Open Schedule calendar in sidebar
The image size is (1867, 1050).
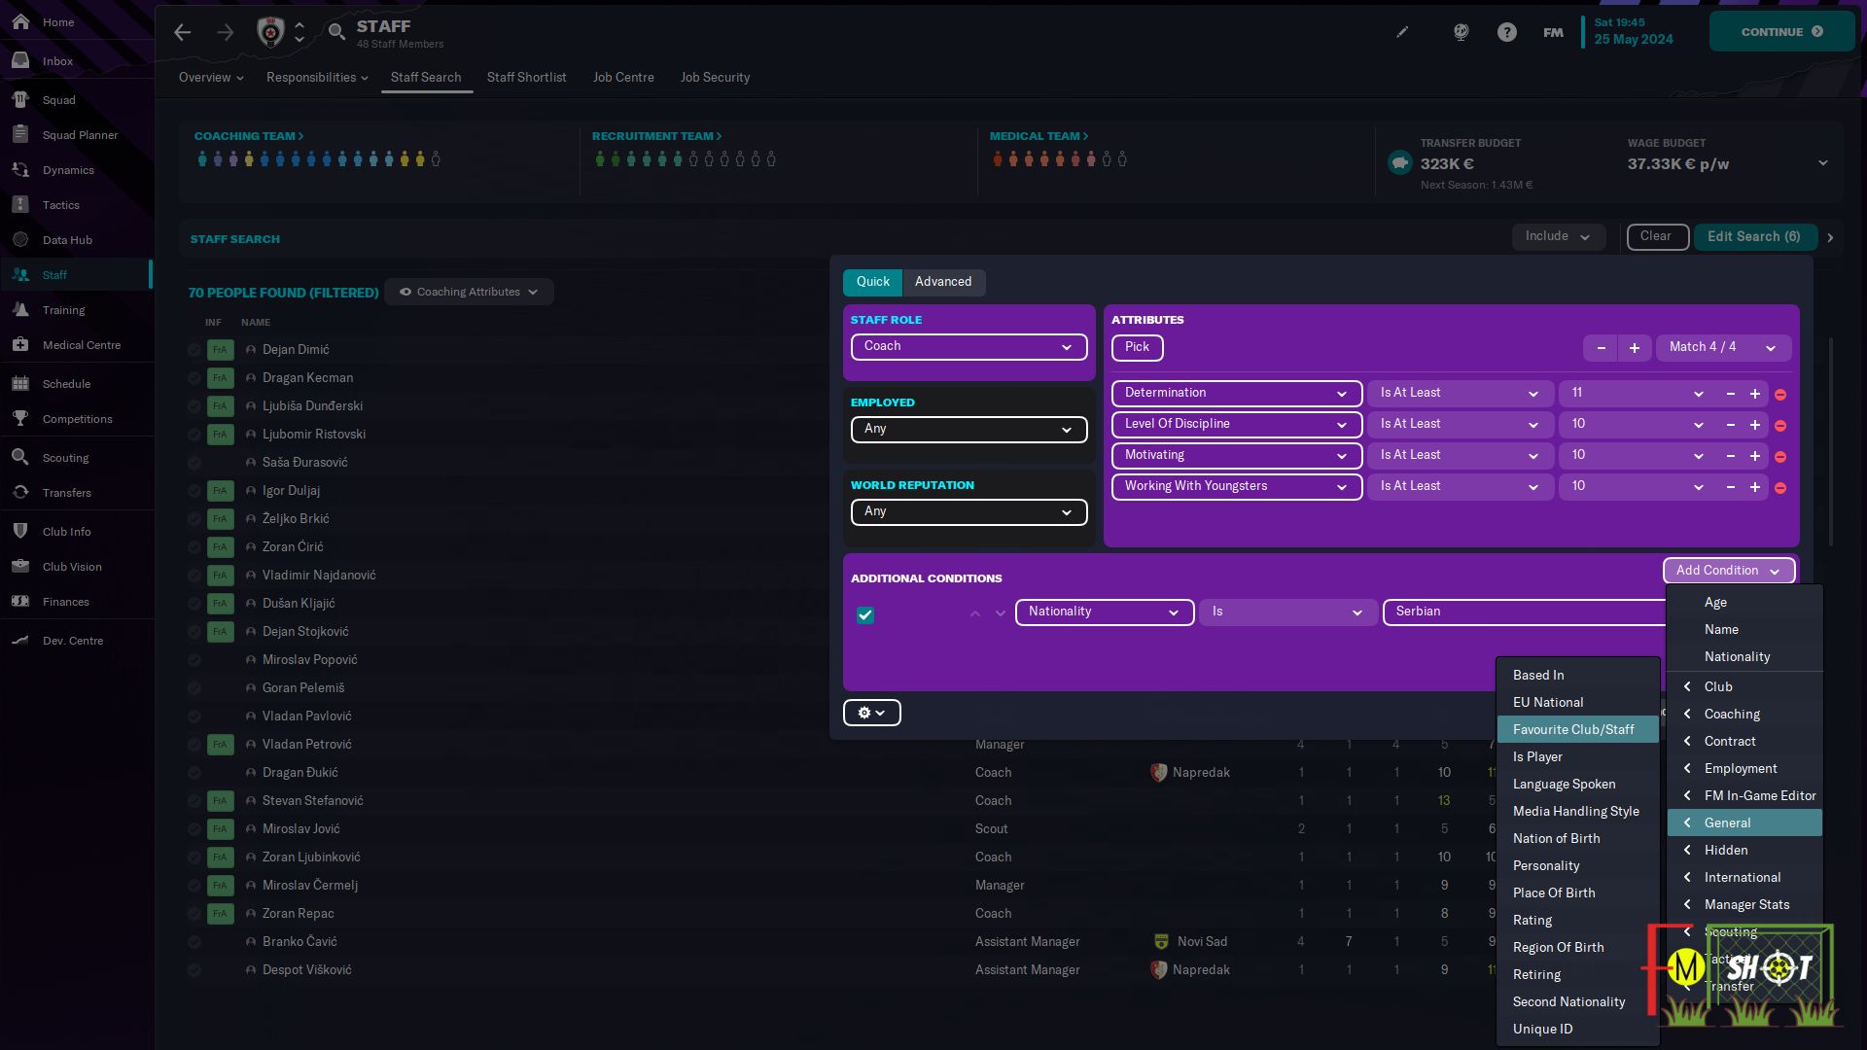pos(66,384)
